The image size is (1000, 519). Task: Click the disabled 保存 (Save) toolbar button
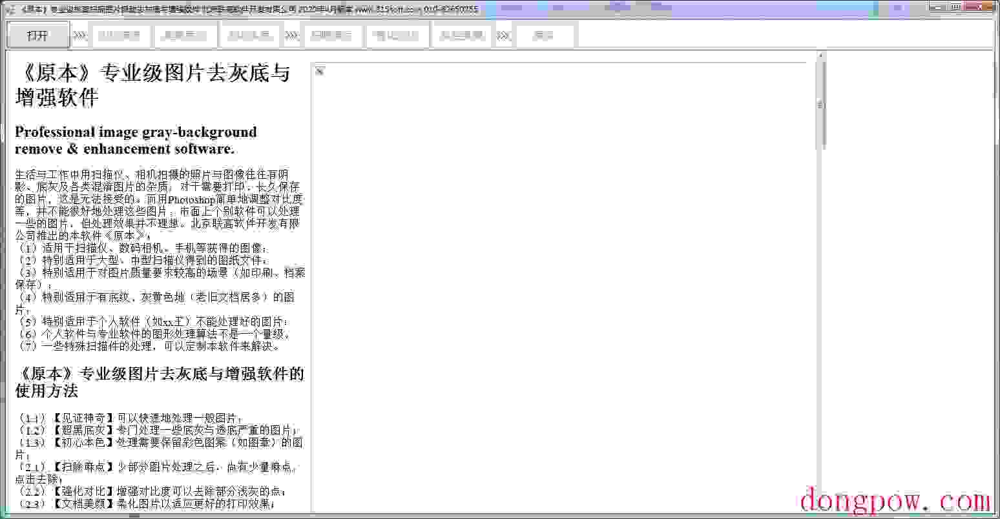click(544, 36)
